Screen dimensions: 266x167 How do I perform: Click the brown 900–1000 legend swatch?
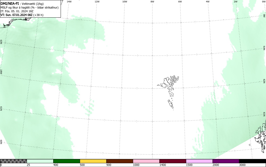tap(120, 161)
